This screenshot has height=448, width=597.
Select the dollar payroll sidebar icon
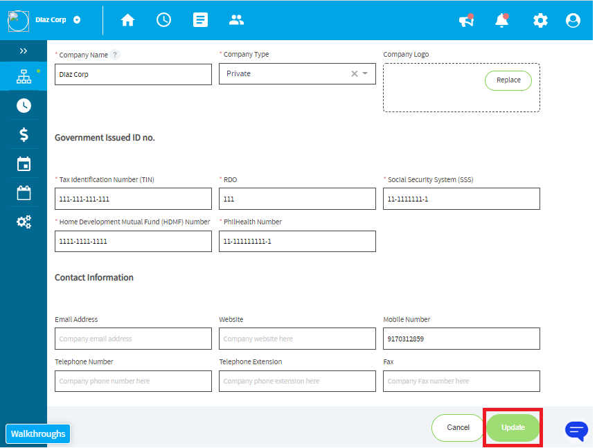pyautogui.click(x=24, y=134)
